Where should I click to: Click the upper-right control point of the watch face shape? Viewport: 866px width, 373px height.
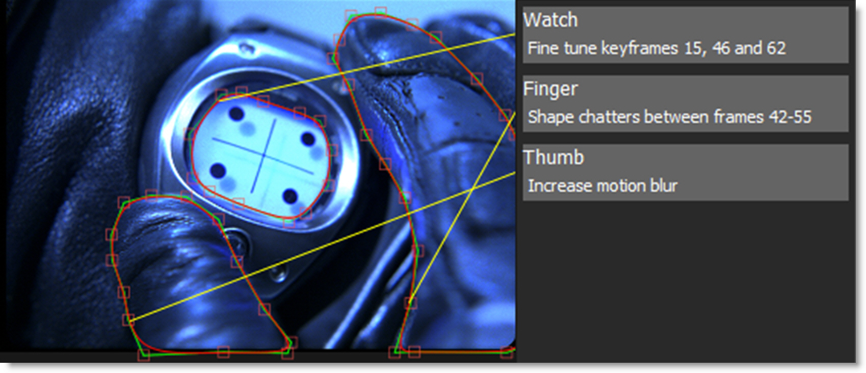pos(319,121)
